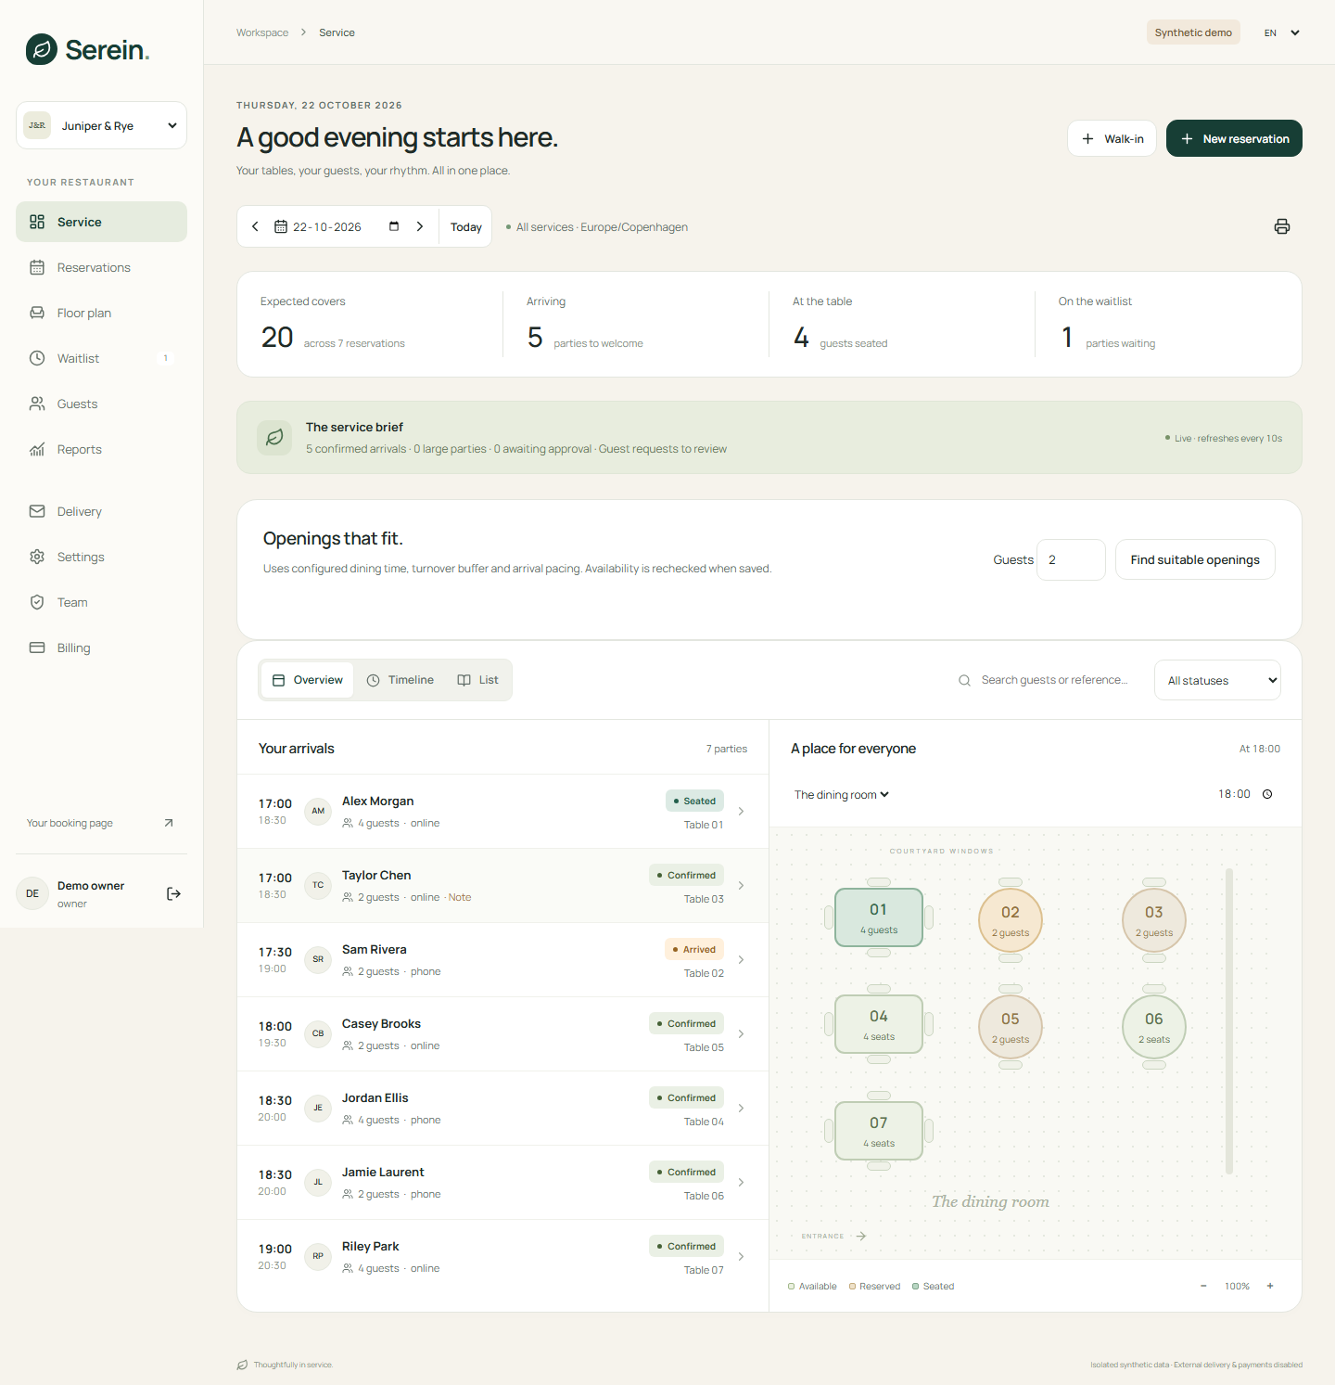
Task: Jump to Today
Action: coord(465,226)
